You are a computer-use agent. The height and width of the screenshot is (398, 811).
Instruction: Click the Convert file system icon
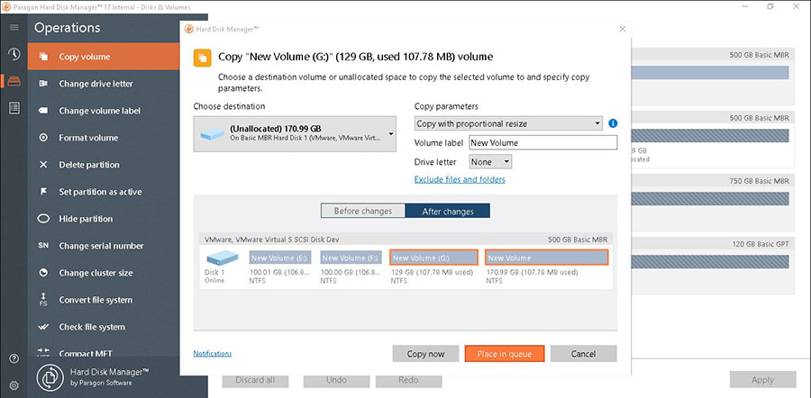tap(43, 300)
